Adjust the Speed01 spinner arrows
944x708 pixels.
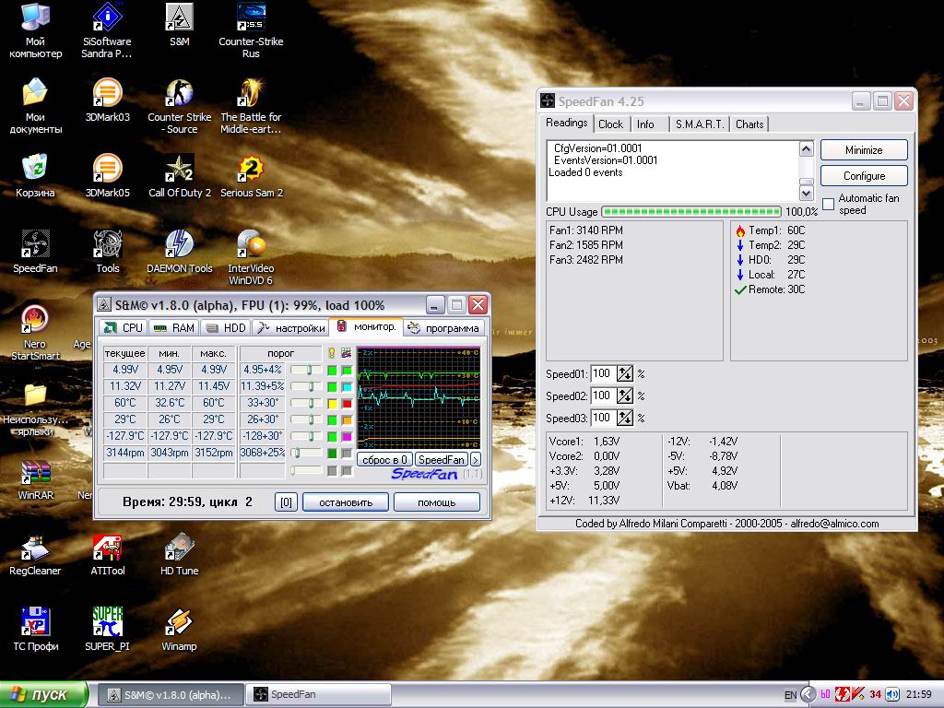click(625, 374)
